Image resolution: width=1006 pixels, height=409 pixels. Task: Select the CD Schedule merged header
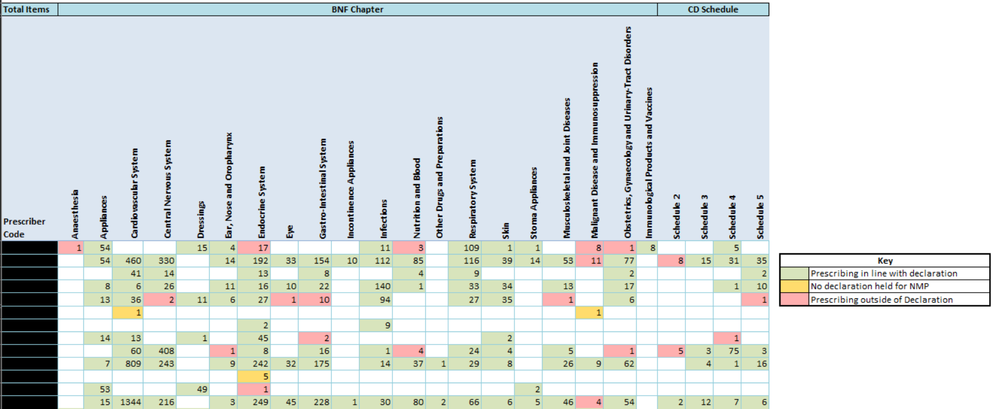pyautogui.click(x=713, y=10)
